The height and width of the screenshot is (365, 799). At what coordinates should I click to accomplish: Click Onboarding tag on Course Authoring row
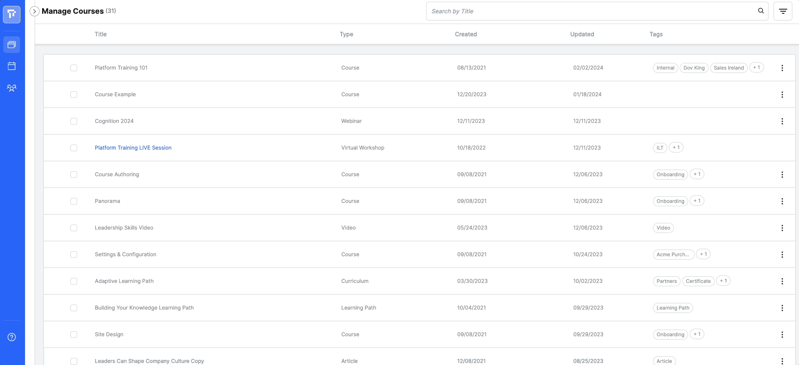tap(670, 175)
